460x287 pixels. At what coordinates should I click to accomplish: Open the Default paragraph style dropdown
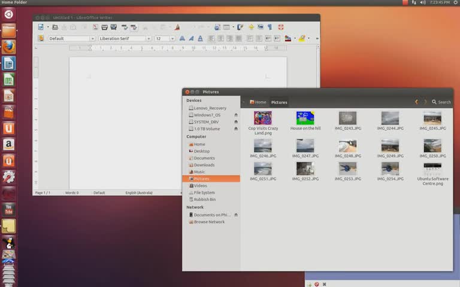92,39
